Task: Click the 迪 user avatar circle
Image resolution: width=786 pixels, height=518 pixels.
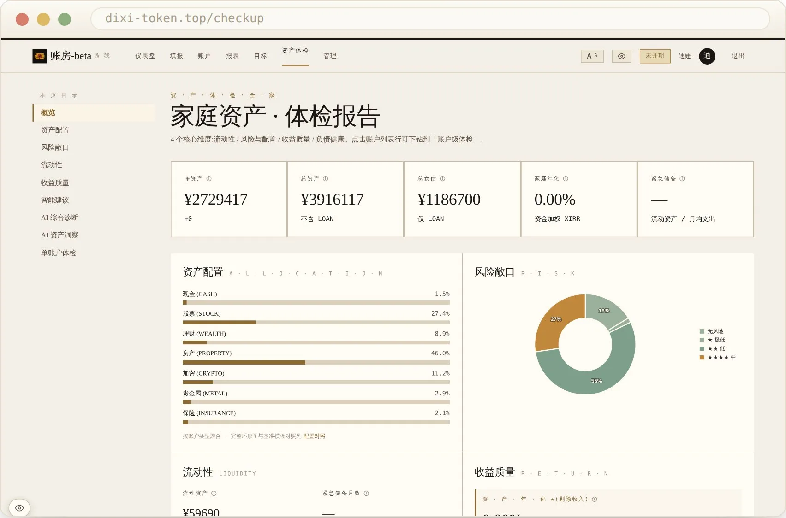Action: (707, 56)
